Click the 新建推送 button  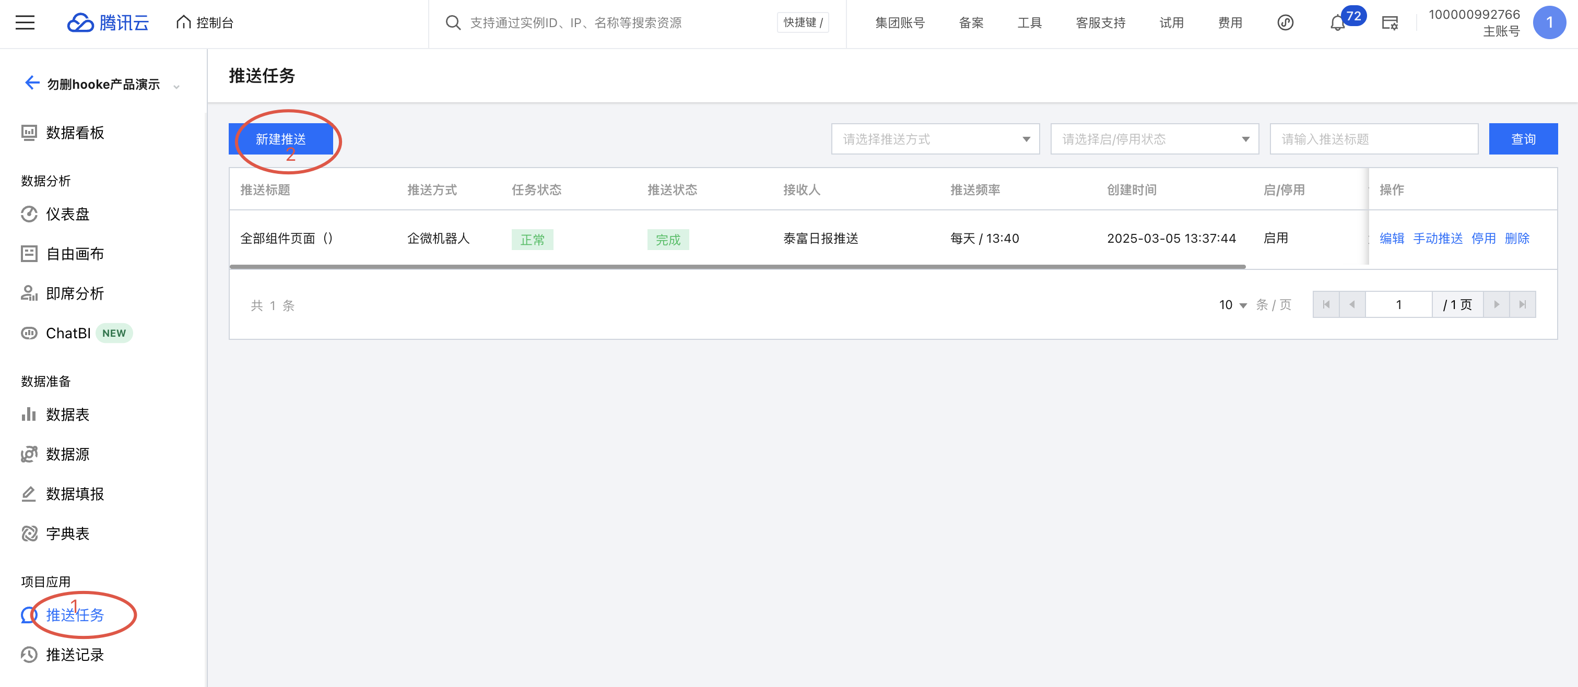tap(280, 139)
